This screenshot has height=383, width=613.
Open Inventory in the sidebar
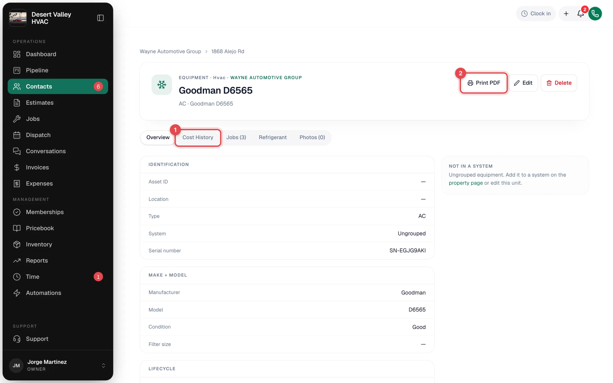tap(58, 244)
